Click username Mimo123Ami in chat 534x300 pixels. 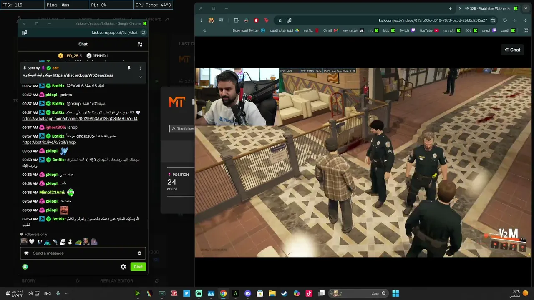(x=52, y=192)
